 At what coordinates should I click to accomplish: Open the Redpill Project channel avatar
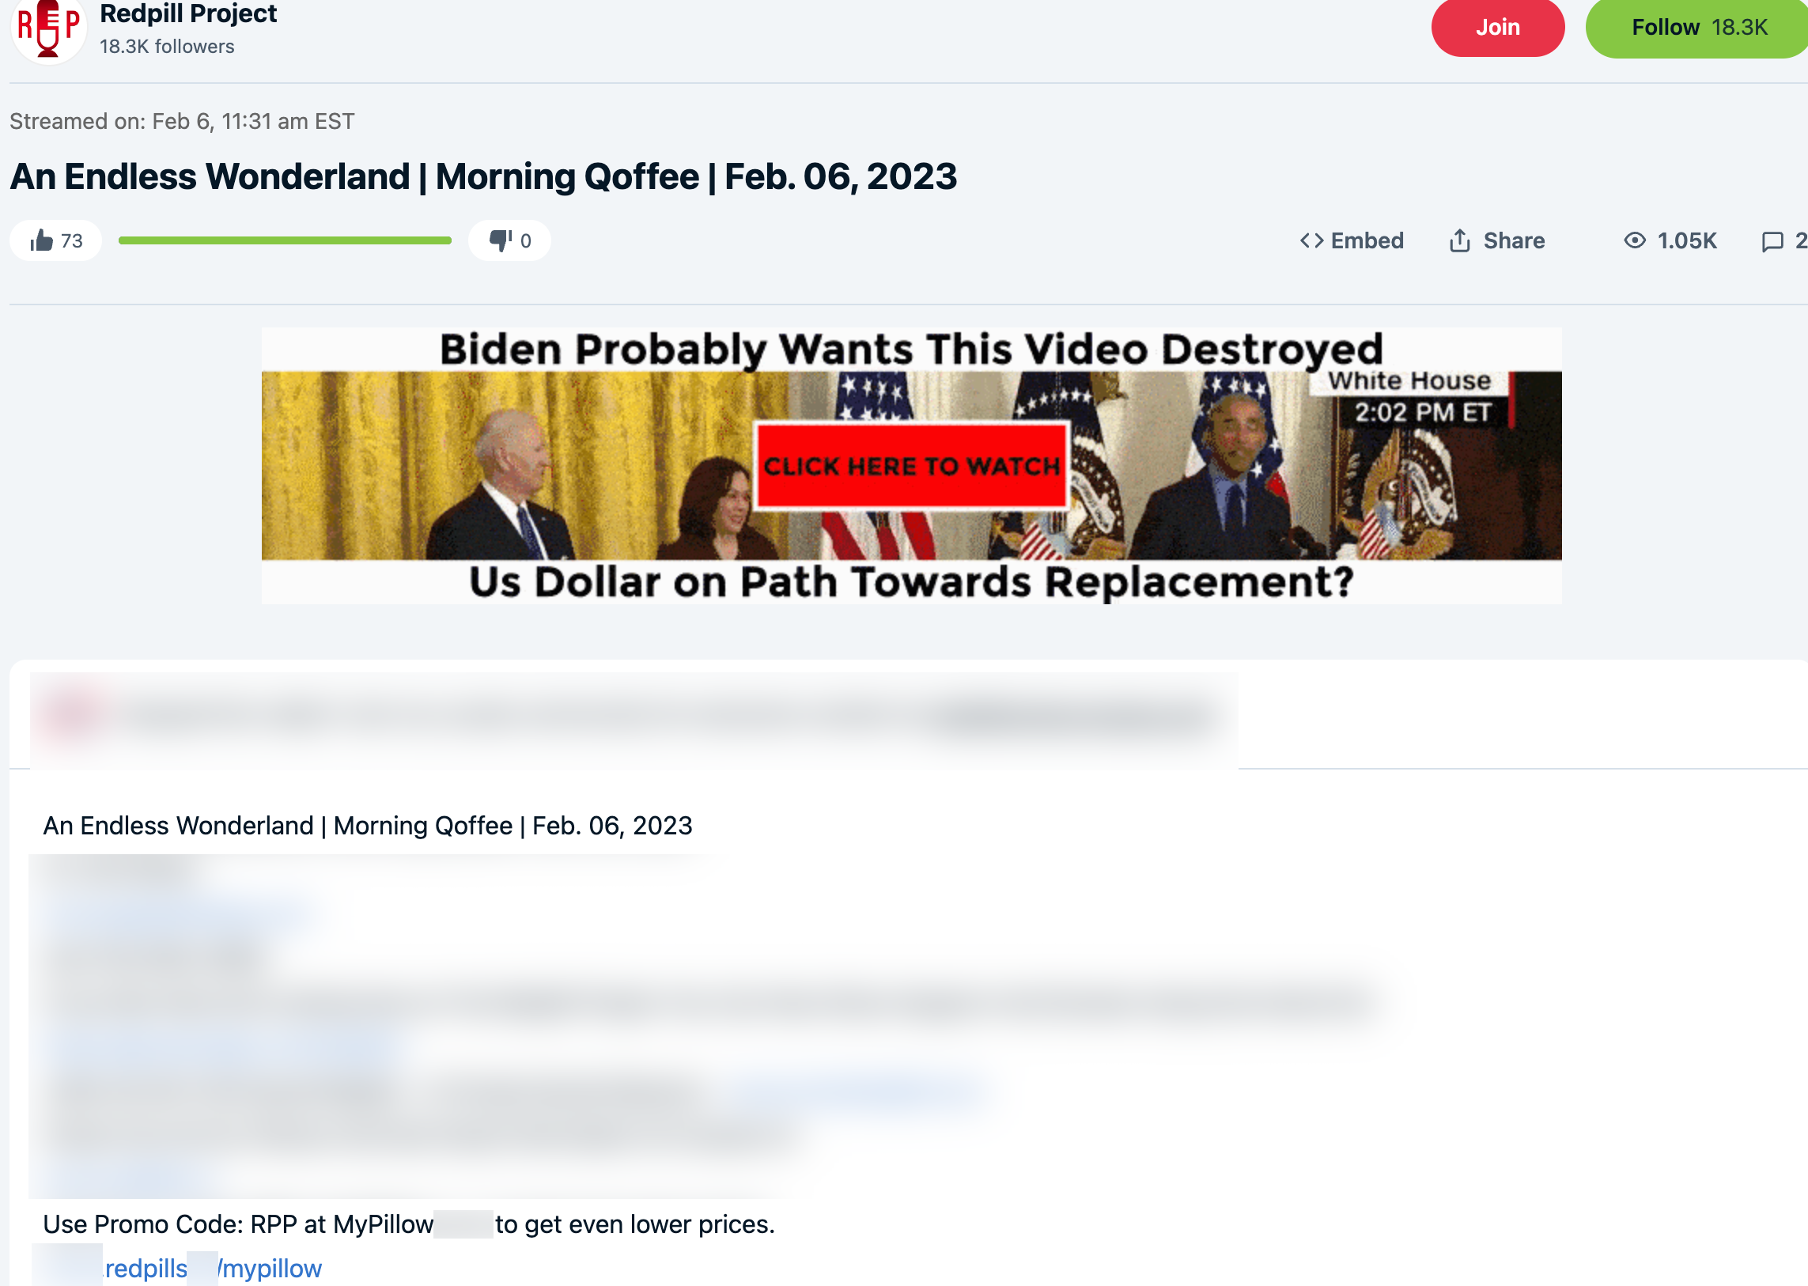47,29
